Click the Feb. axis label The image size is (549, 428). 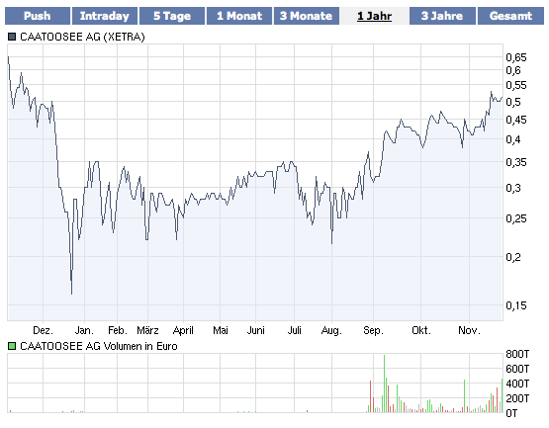point(118,330)
